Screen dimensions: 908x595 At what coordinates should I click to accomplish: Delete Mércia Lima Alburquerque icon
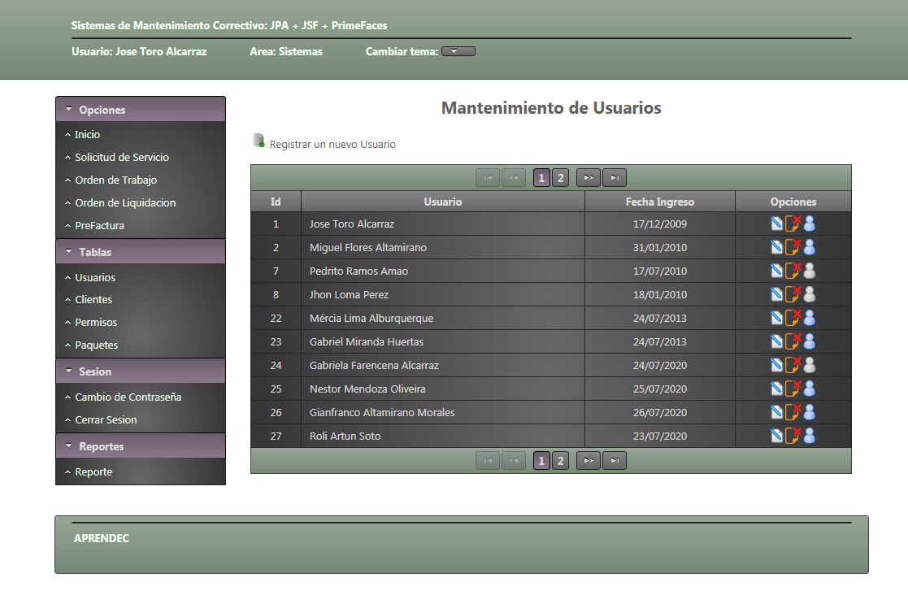coord(793,318)
